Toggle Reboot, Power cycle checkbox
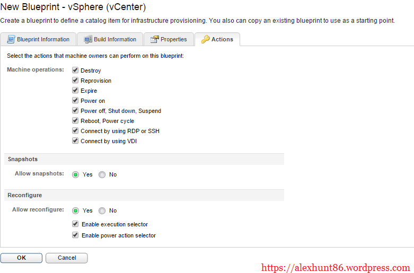The image size is (414, 273). (75, 121)
